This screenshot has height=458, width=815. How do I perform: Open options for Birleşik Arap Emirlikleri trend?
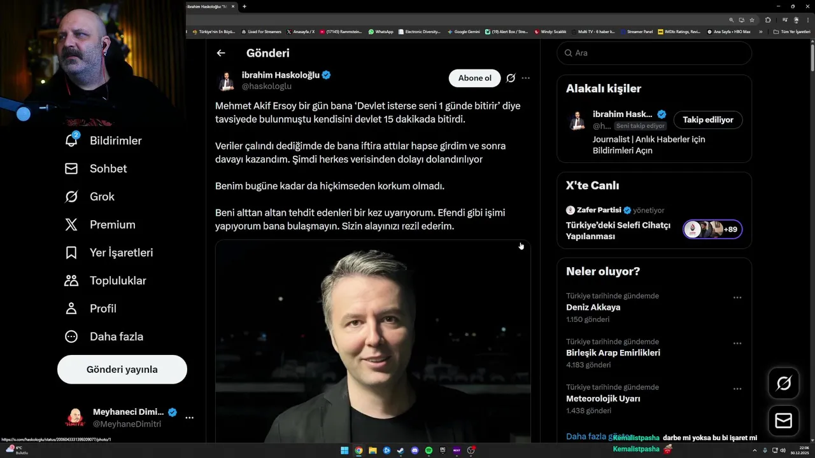point(737,343)
